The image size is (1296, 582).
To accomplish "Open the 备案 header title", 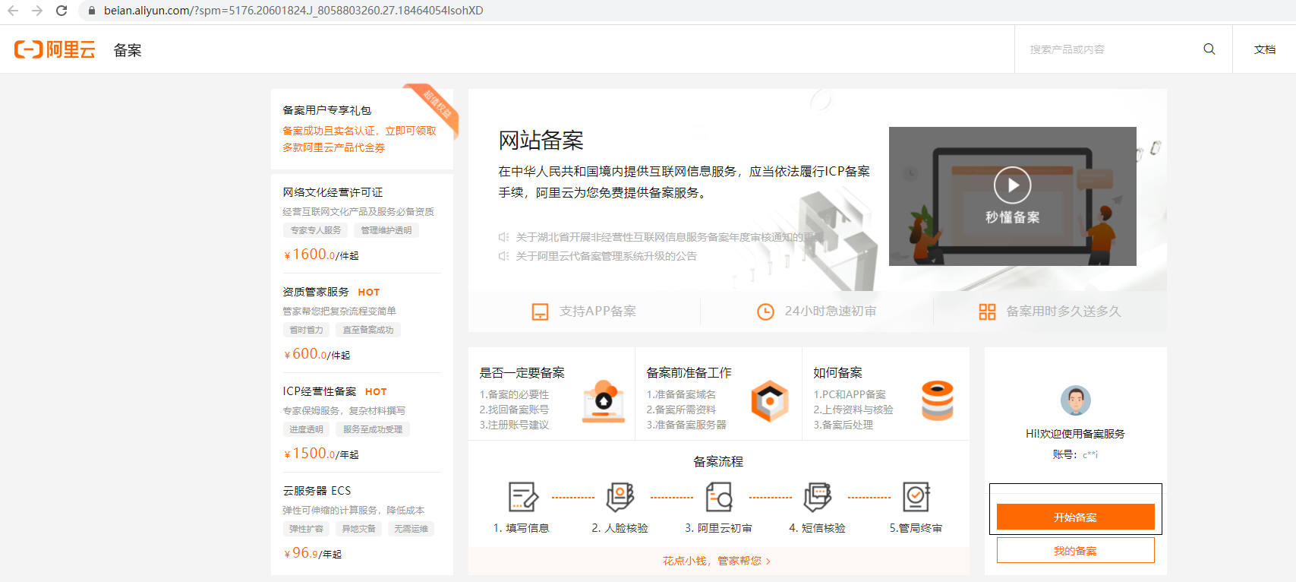I will pyautogui.click(x=128, y=50).
